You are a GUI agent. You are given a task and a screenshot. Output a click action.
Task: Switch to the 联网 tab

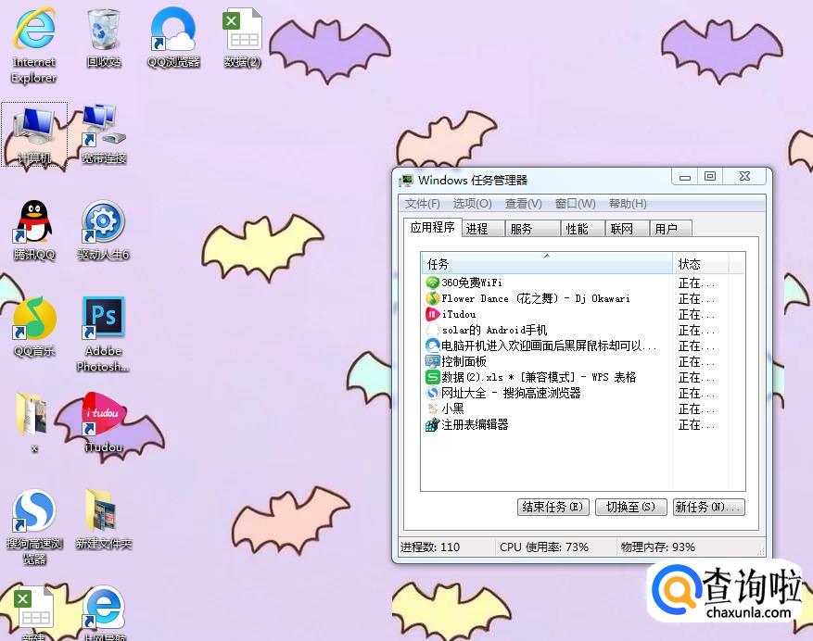pos(628,229)
